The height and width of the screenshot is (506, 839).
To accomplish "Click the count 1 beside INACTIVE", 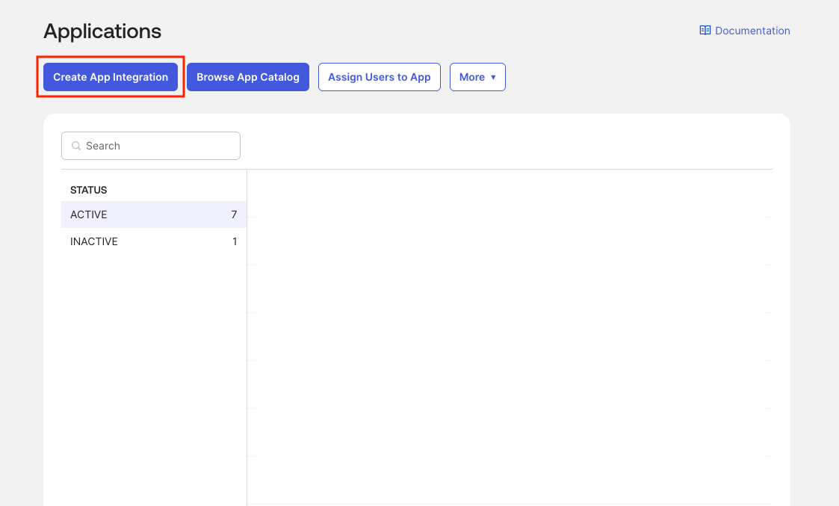I will tap(235, 241).
